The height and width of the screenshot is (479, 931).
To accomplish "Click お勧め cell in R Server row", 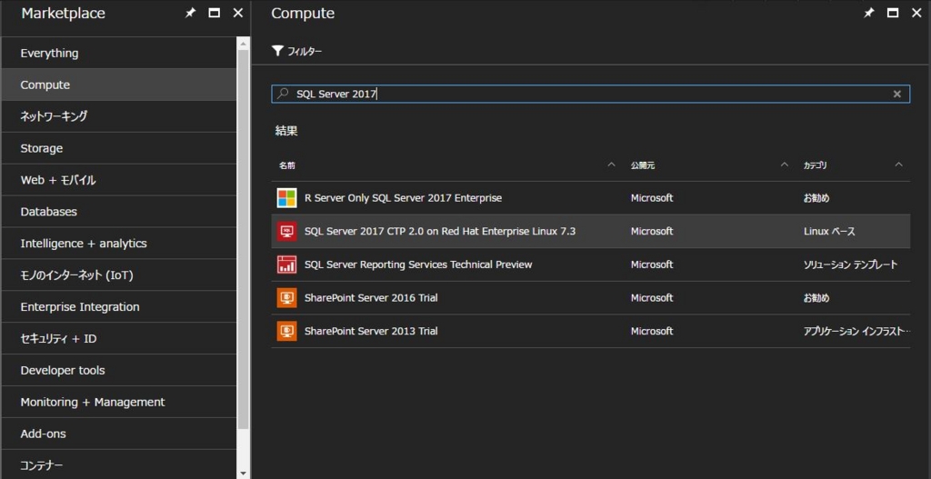I will point(816,197).
